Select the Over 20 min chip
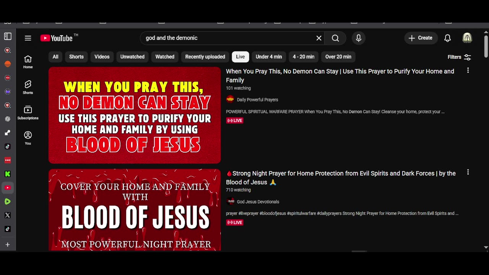 338,57
